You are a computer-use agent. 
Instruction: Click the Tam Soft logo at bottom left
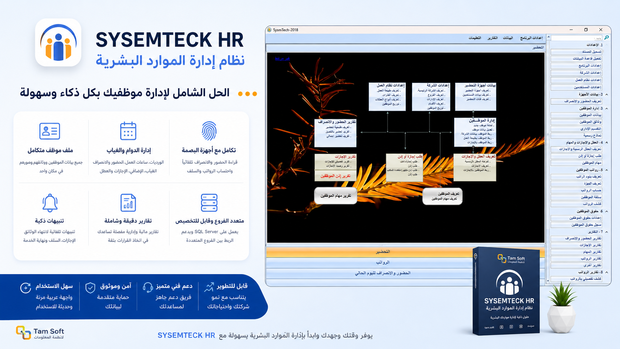(x=40, y=333)
